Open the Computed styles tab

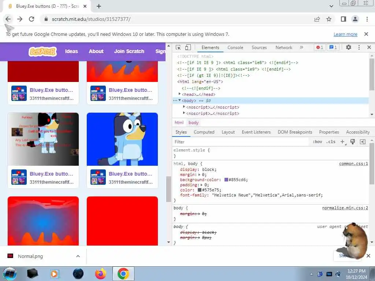pyautogui.click(x=204, y=132)
